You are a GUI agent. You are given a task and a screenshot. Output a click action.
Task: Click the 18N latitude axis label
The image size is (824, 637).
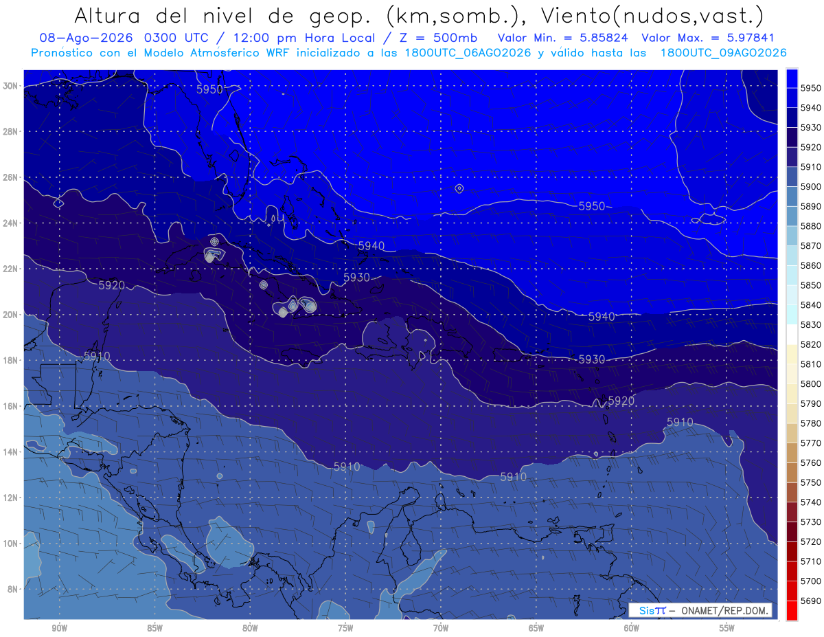coord(11,360)
